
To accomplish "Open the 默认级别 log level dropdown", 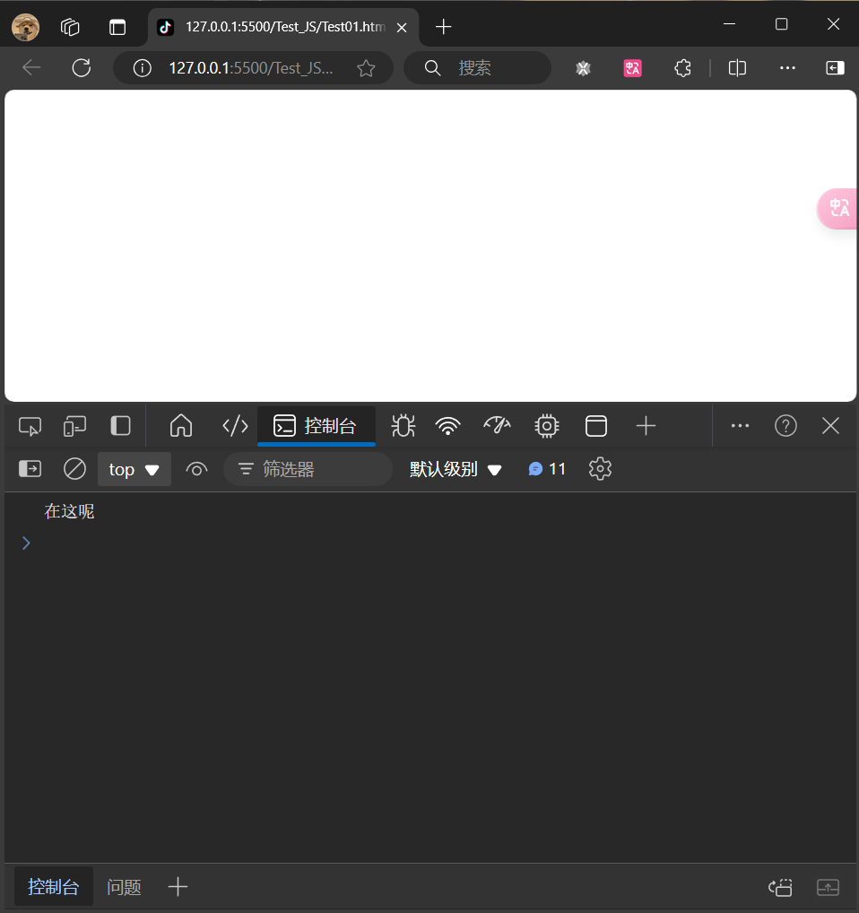I will point(456,469).
